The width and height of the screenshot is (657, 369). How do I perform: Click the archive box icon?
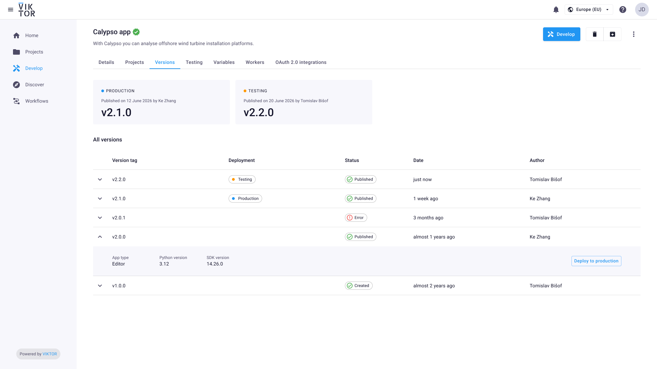[613, 34]
